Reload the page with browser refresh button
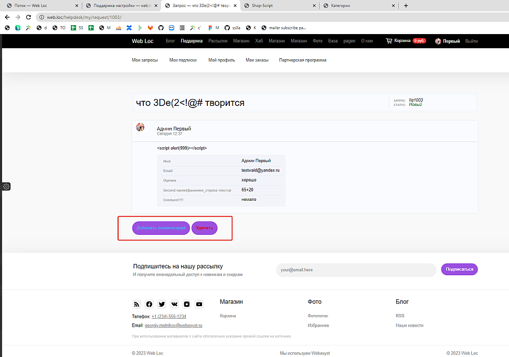509x357 pixels. point(28,17)
